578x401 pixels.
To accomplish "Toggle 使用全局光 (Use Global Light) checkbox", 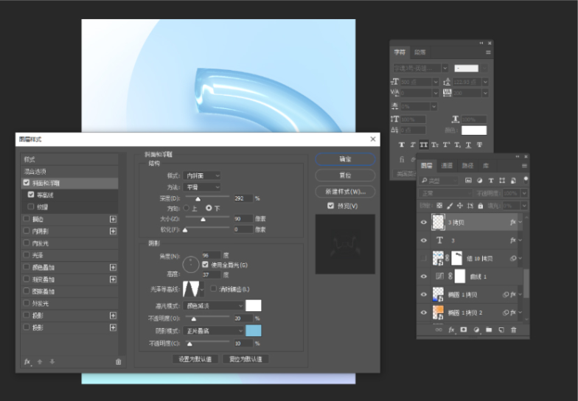I will 205,265.
